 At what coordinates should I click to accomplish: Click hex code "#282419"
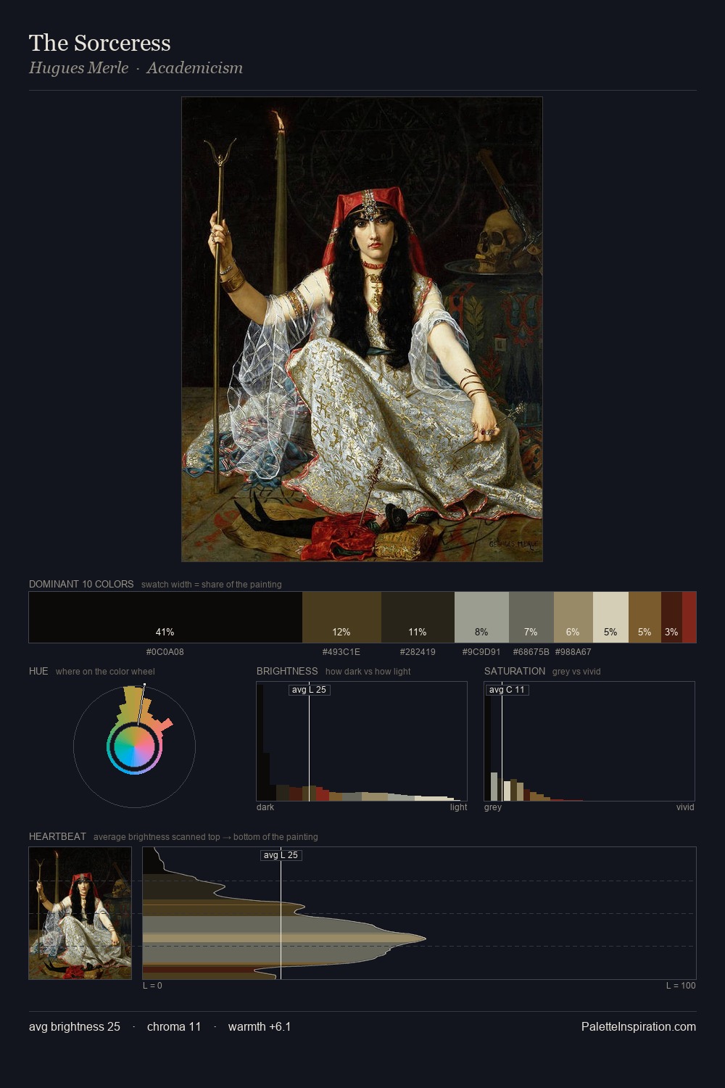pyautogui.click(x=418, y=651)
